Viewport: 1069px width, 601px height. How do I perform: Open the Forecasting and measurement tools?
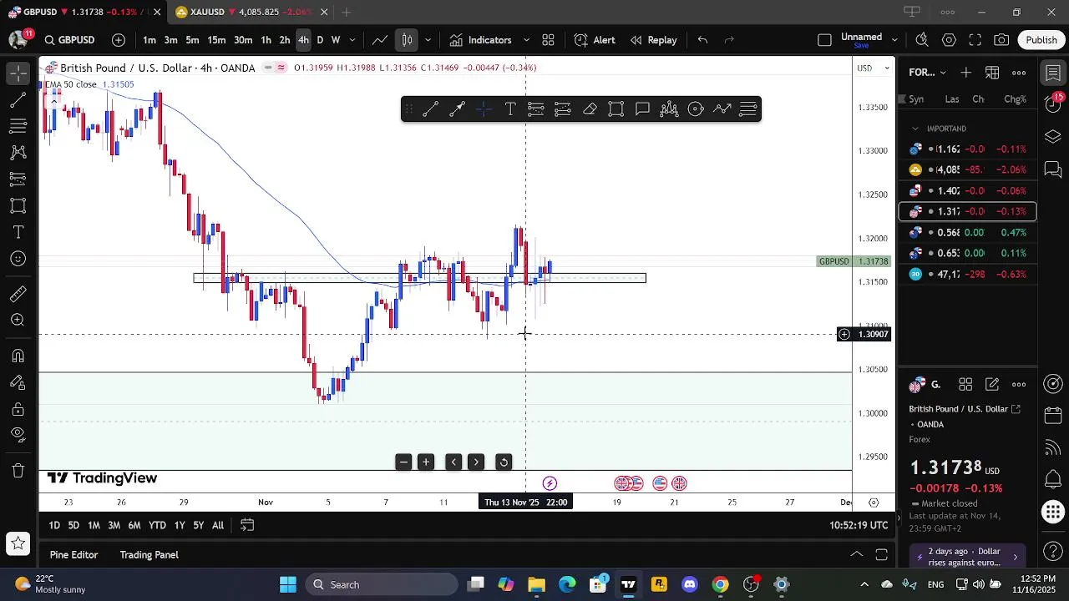point(18,179)
